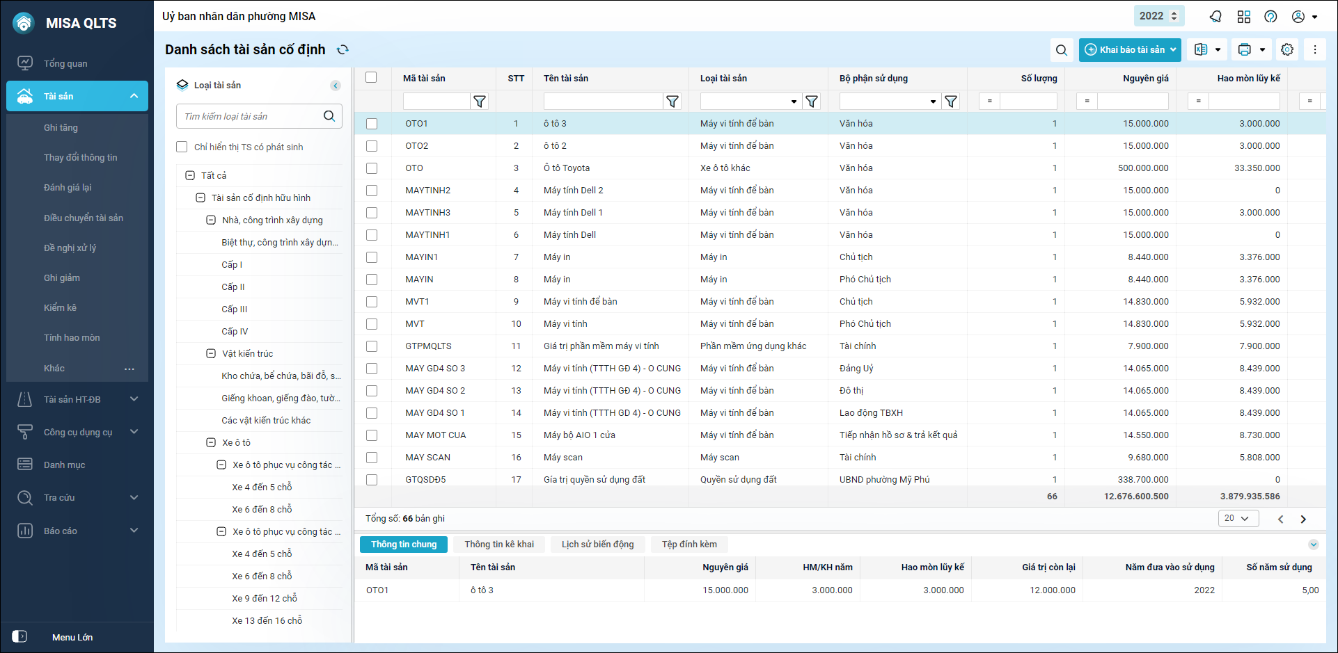Toggle the select-all checkbox in table header
The width and height of the screenshot is (1338, 653).
point(371,78)
